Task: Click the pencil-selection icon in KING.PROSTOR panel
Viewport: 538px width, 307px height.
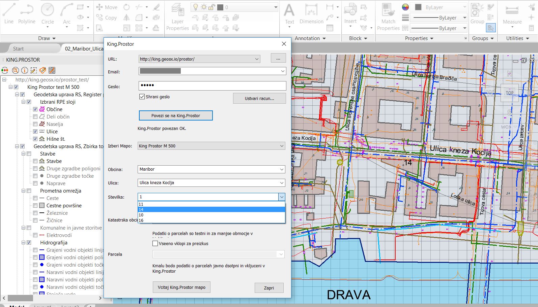Action: [x=34, y=70]
